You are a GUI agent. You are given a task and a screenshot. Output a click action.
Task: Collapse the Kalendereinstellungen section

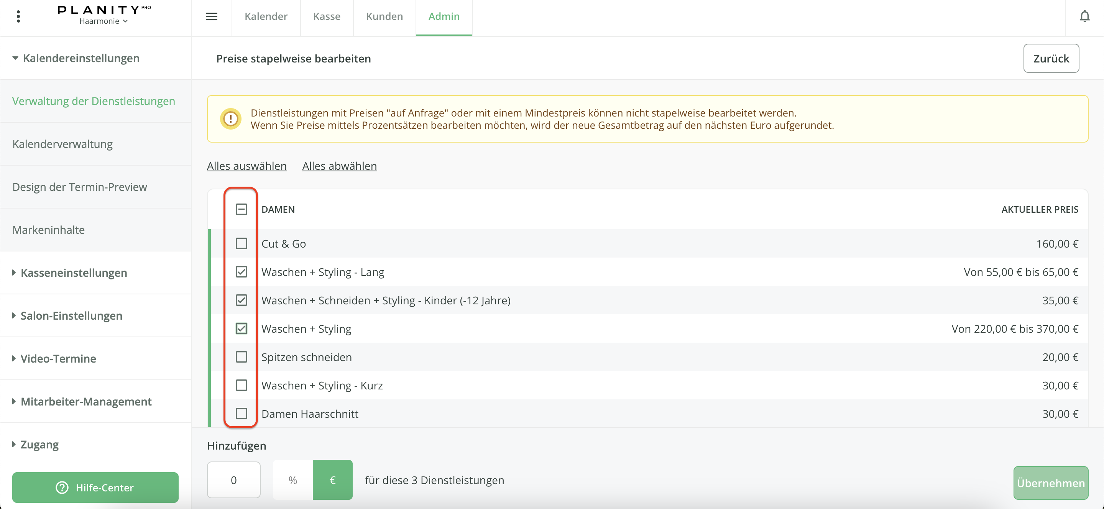[x=80, y=58]
